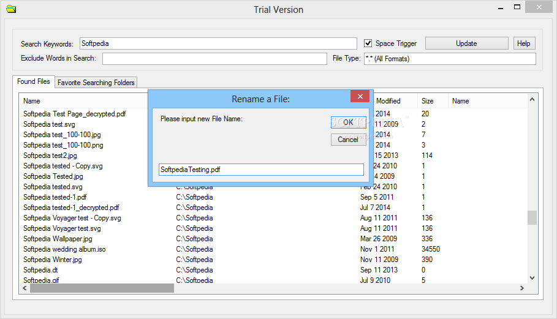The image size is (557, 319).
Task: Select Softpedia tested-1.pdf
Action: [x=55, y=197]
